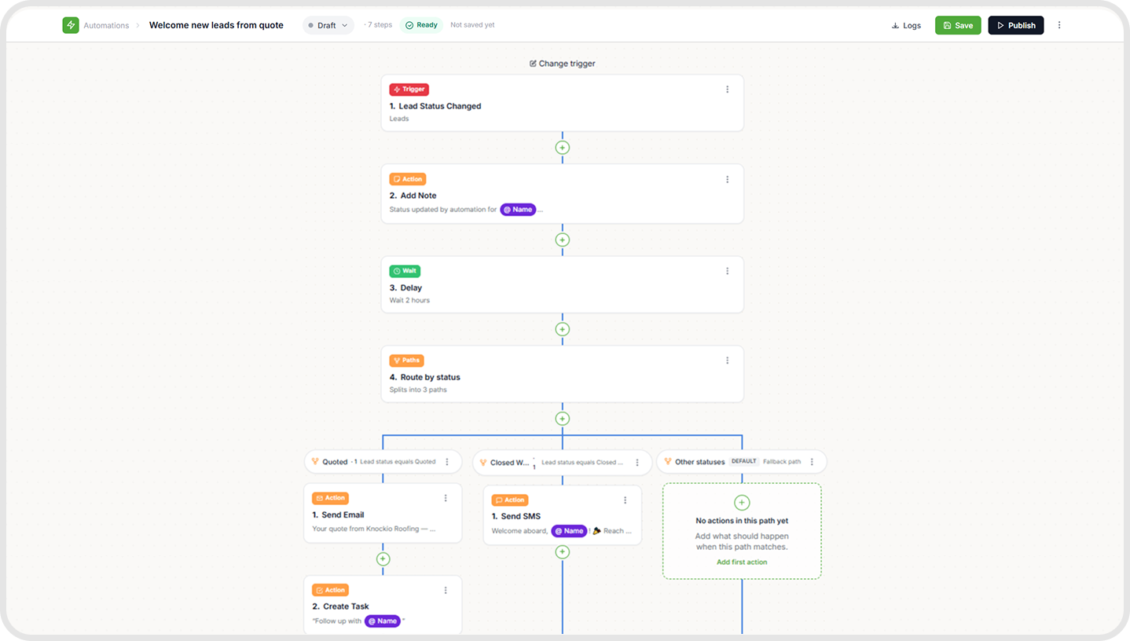This screenshot has height=641, width=1130.
Task: Add a step after Add Note
Action: pyautogui.click(x=563, y=240)
